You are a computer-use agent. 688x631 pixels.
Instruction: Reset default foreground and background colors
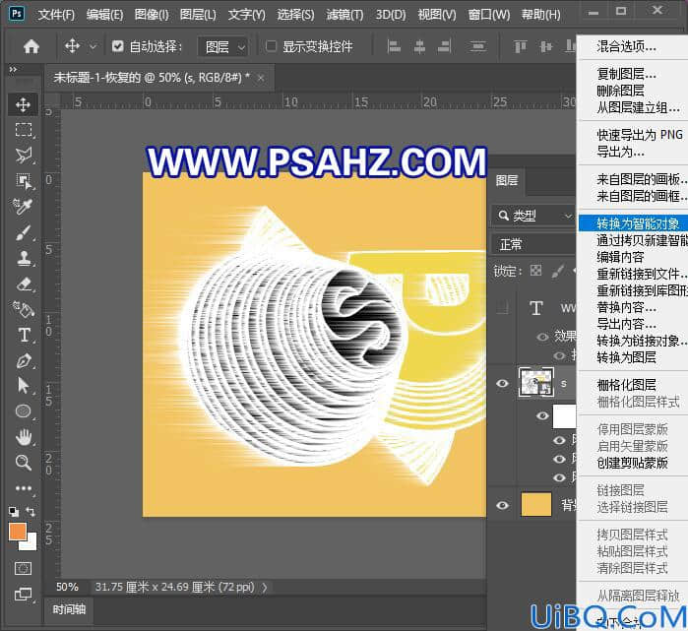click(x=14, y=511)
